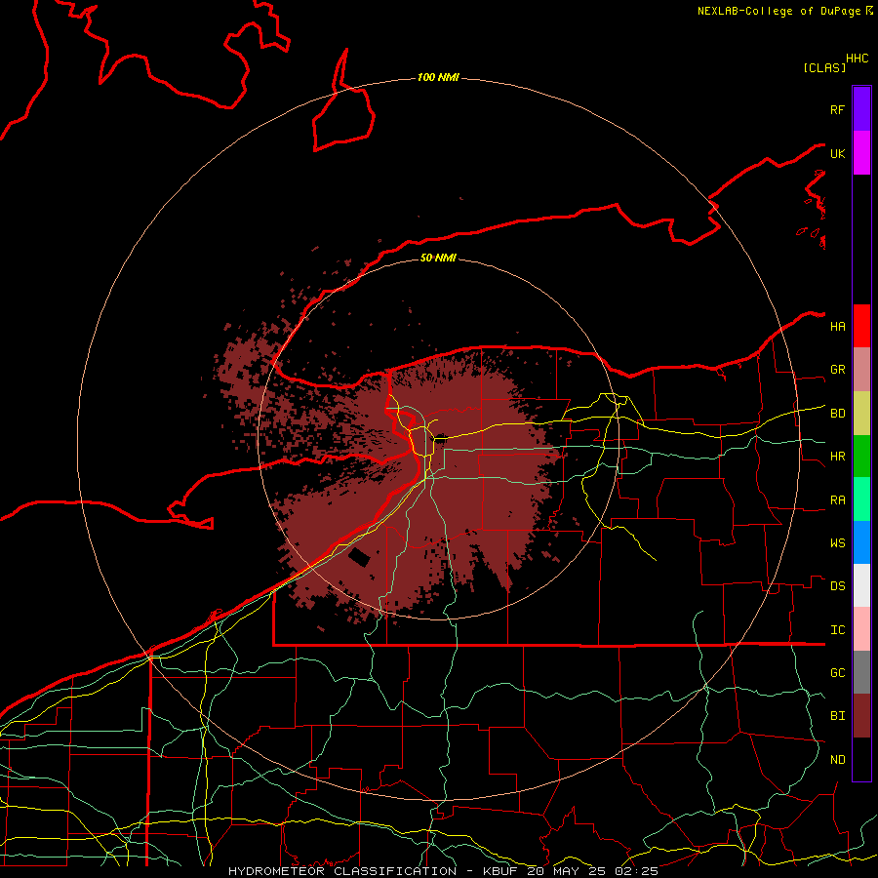
Task: Pick the HR green legend swatch
Action: pyautogui.click(x=861, y=457)
